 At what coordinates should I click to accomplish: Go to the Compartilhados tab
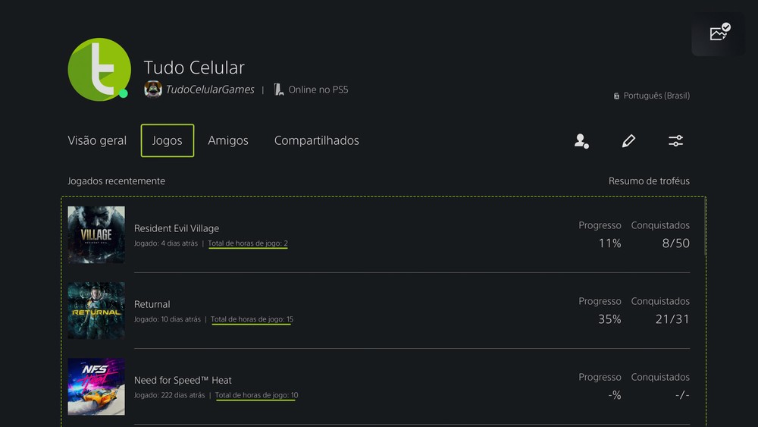click(x=316, y=141)
